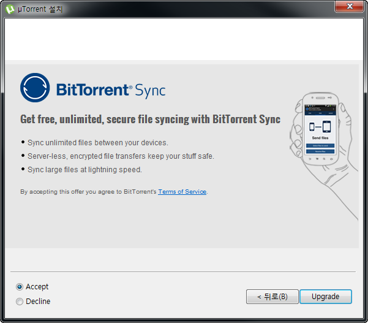Click 'By accepting this offer you agree' text
The width and height of the screenshot is (368, 323).
point(88,192)
